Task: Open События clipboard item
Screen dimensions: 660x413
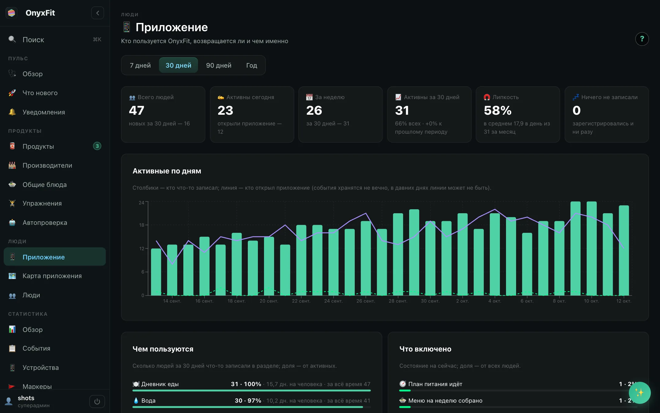Action: pos(55,348)
